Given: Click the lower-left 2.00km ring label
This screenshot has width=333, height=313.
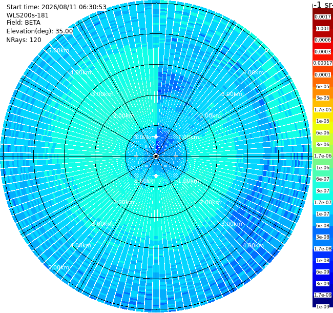Looking at the screenshot, I should (123, 202).
